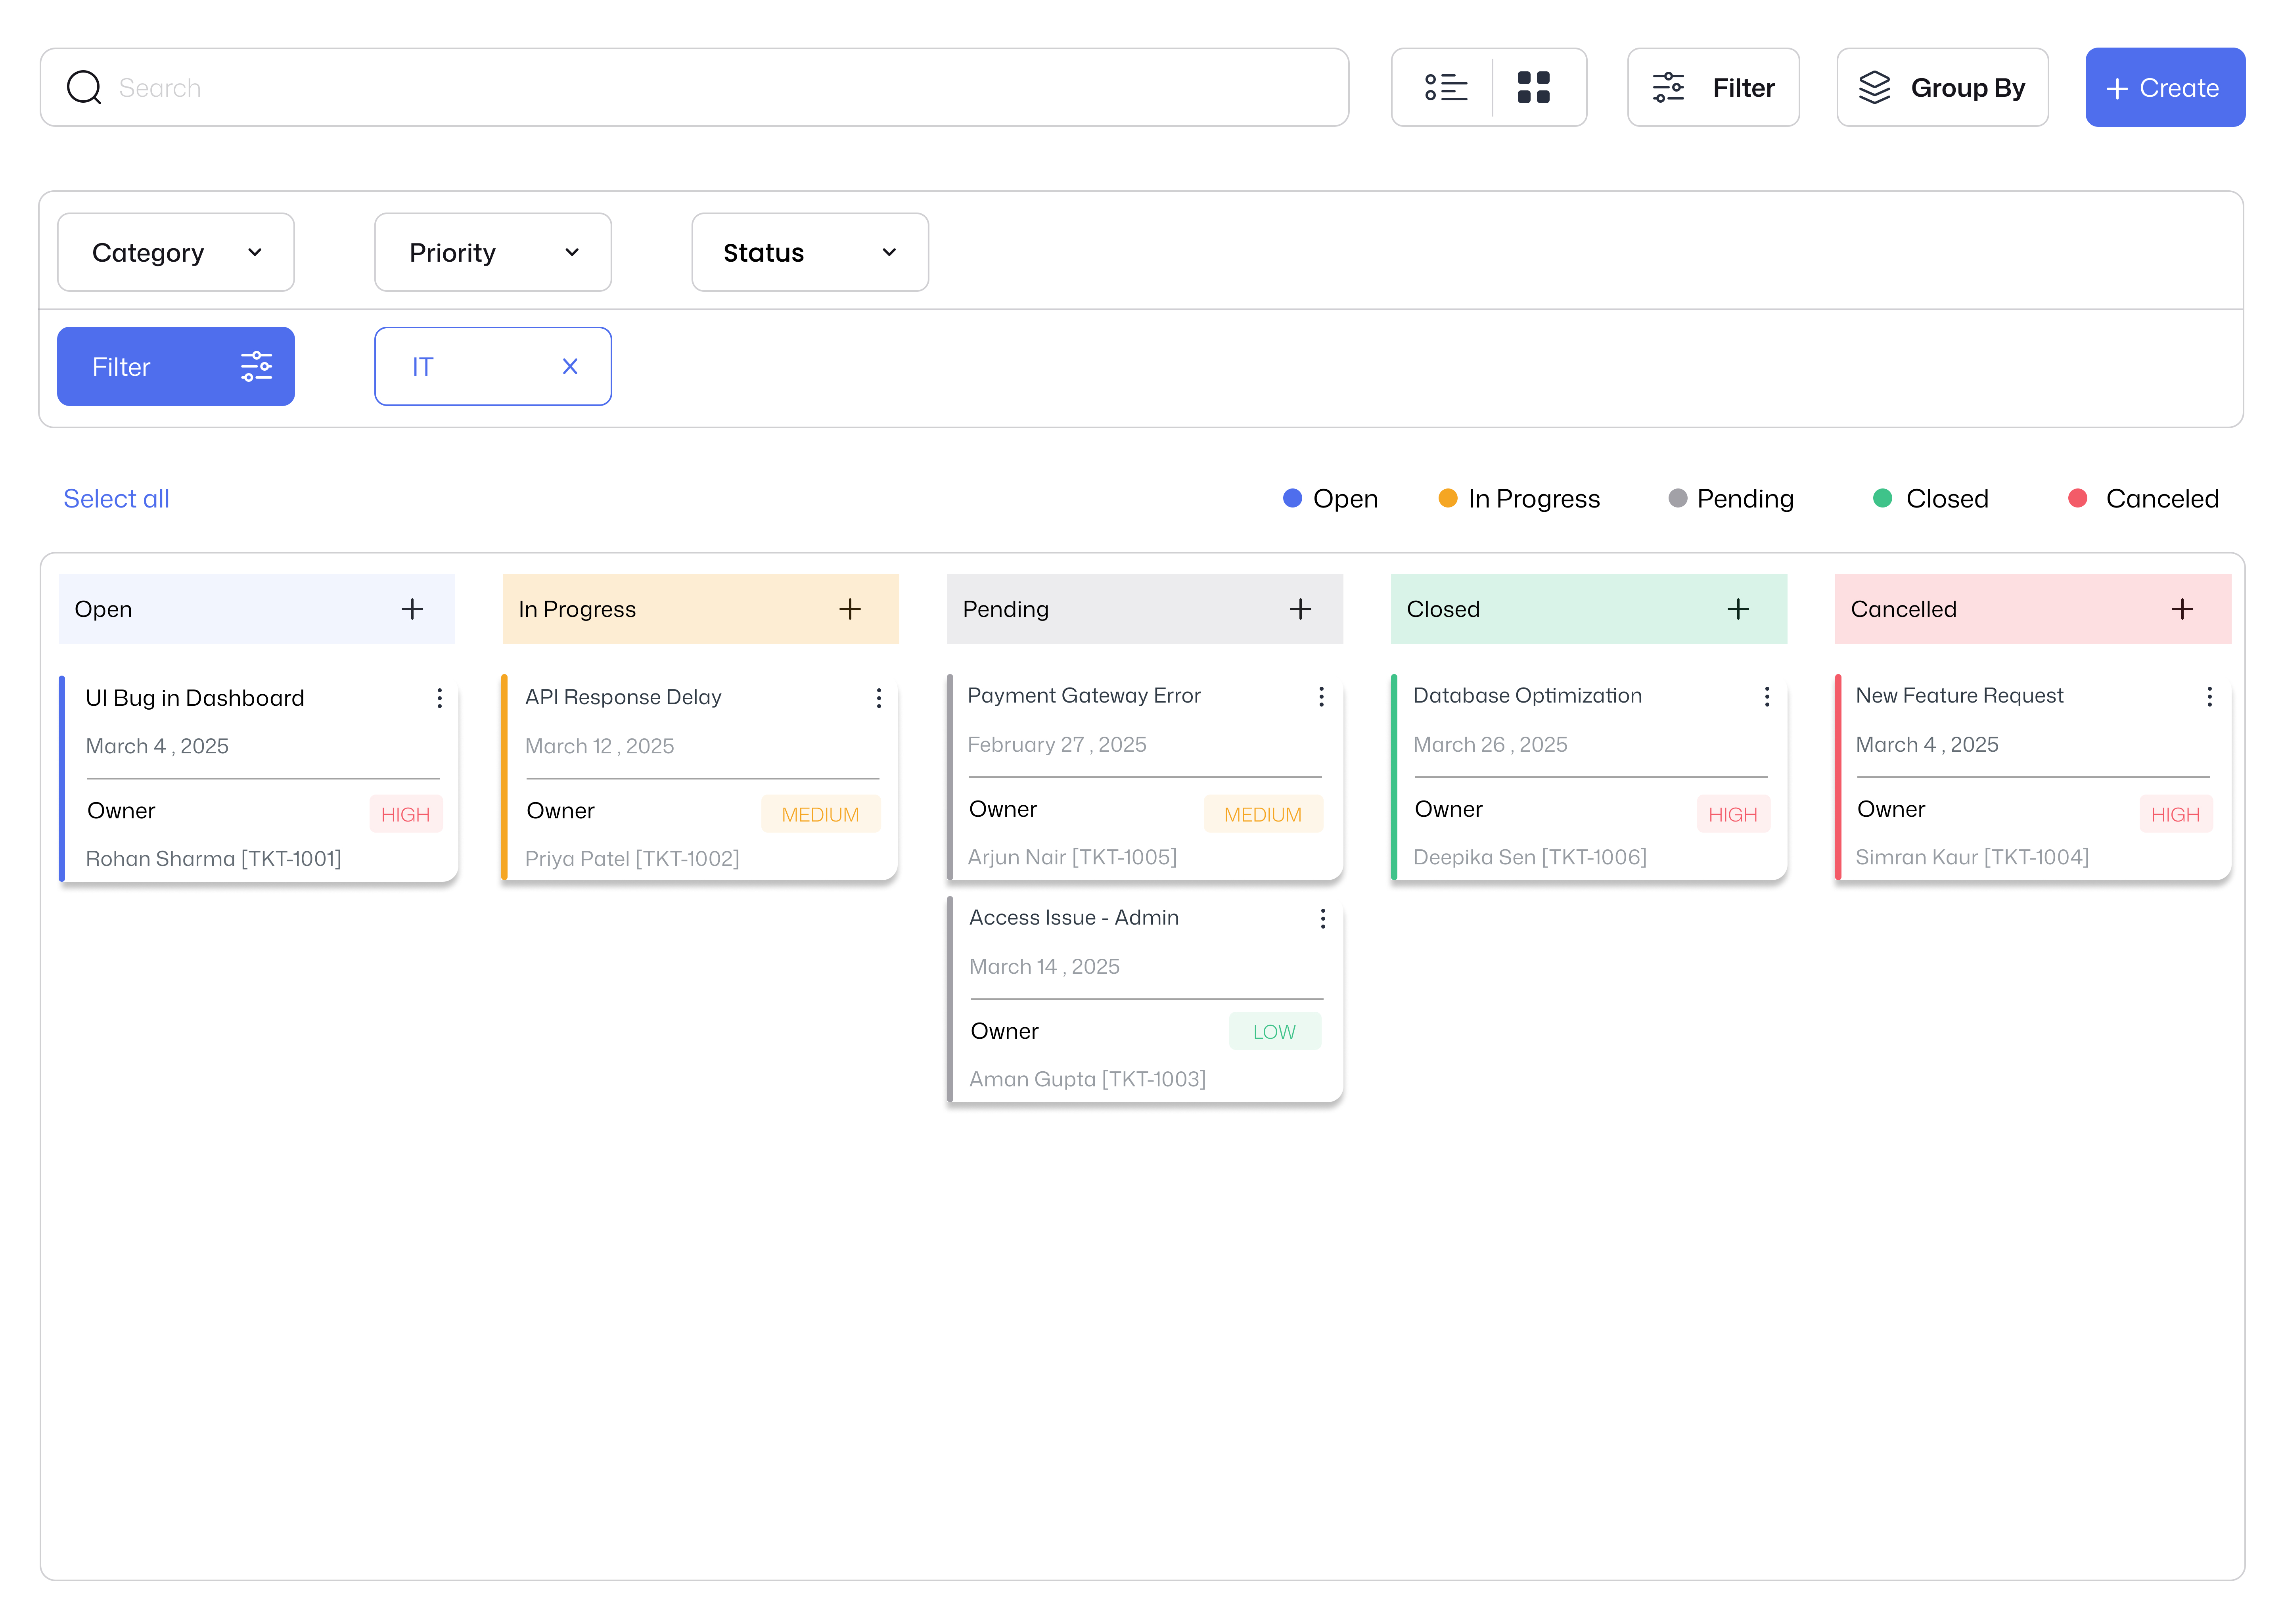Screen dimensions: 2284x1624
Task: Expand the Priority dropdown
Action: pyautogui.click(x=493, y=252)
